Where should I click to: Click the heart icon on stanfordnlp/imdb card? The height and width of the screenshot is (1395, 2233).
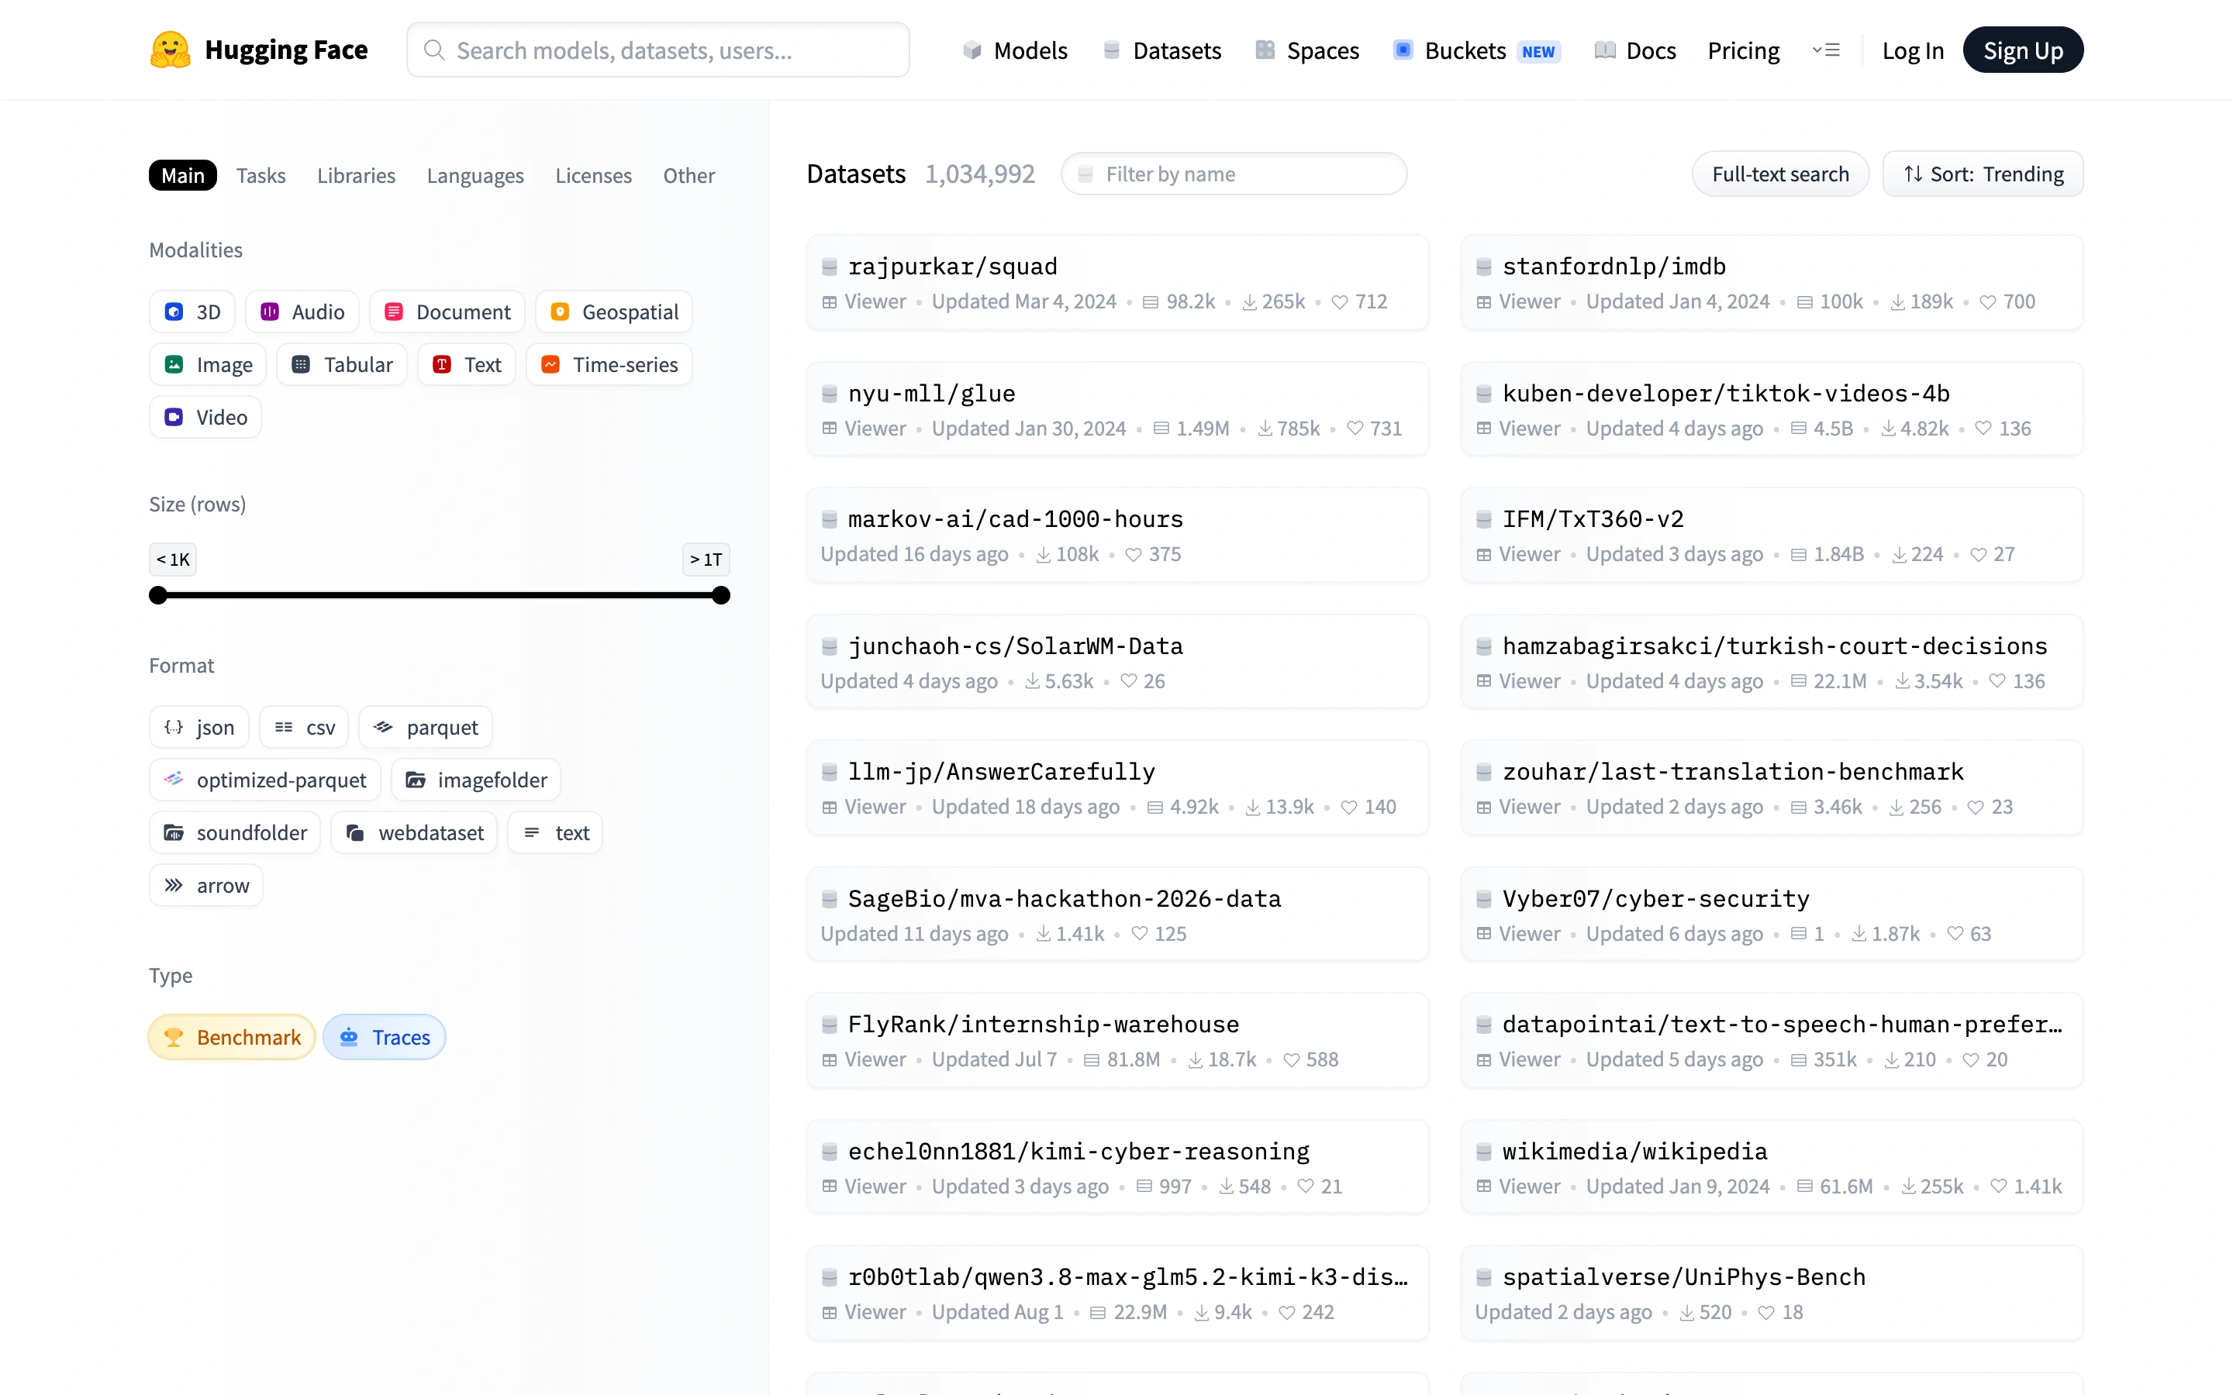[1989, 301]
